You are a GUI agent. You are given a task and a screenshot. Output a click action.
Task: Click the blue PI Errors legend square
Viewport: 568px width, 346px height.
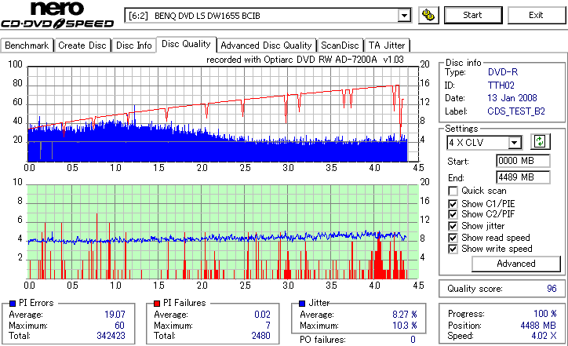13,304
